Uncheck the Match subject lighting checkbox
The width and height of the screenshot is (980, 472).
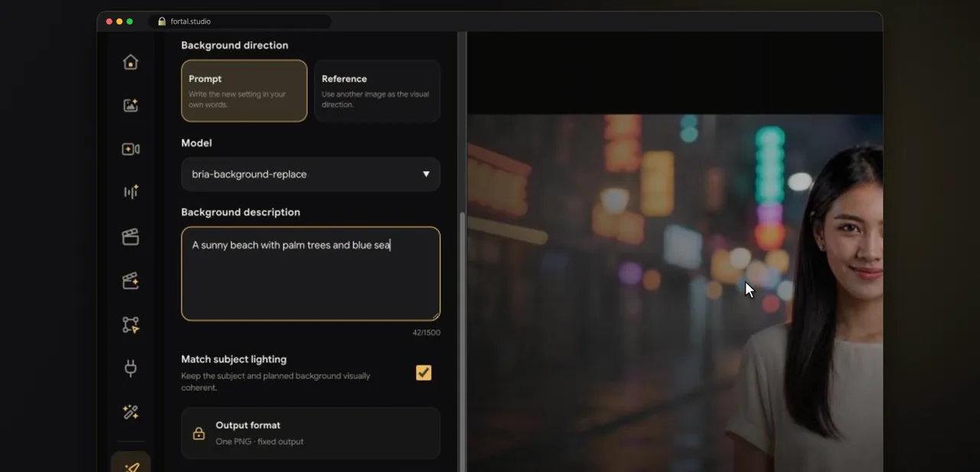(423, 372)
